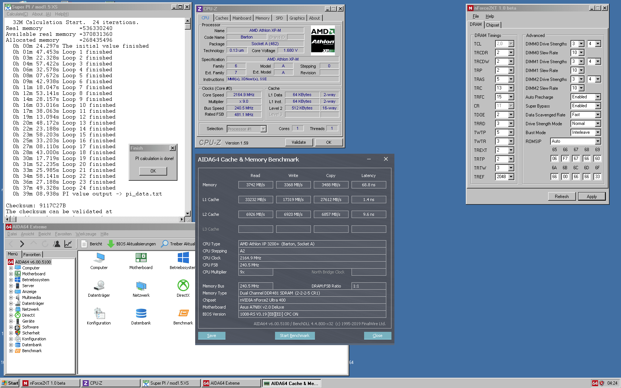Image resolution: width=621 pixels, height=388 pixels.
Task: Open the Datenbank icon in content pane
Action: (141, 313)
